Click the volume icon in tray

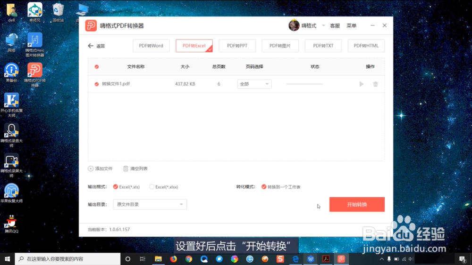click(411, 259)
